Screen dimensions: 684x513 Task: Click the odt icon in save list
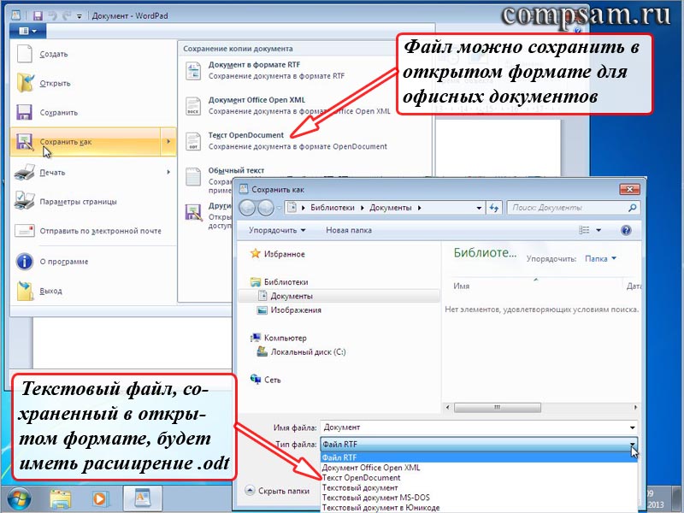tap(193, 141)
